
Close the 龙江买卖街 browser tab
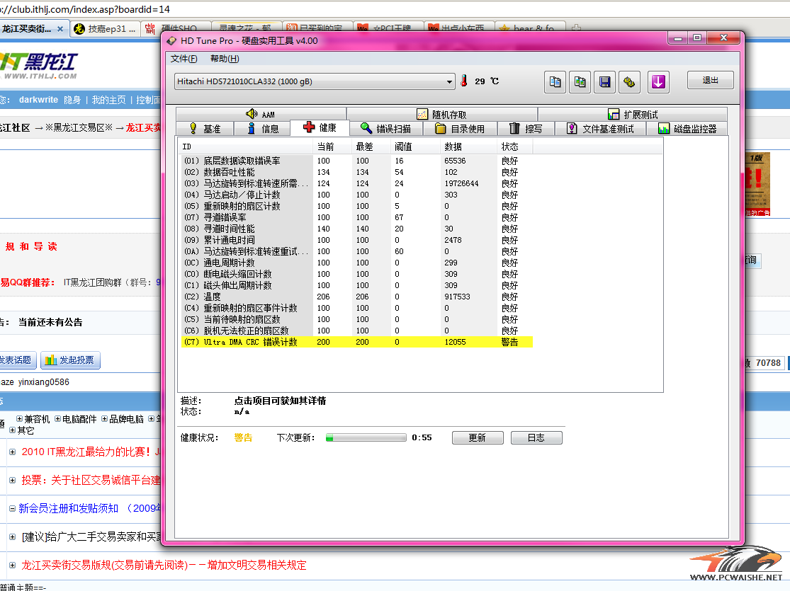click(x=60, y=29)
